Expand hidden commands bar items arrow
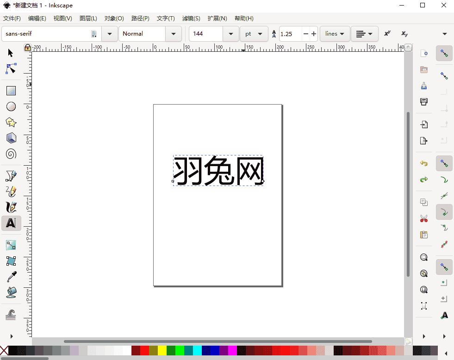This screenshot has height=360, width=454. coord(424,336)
